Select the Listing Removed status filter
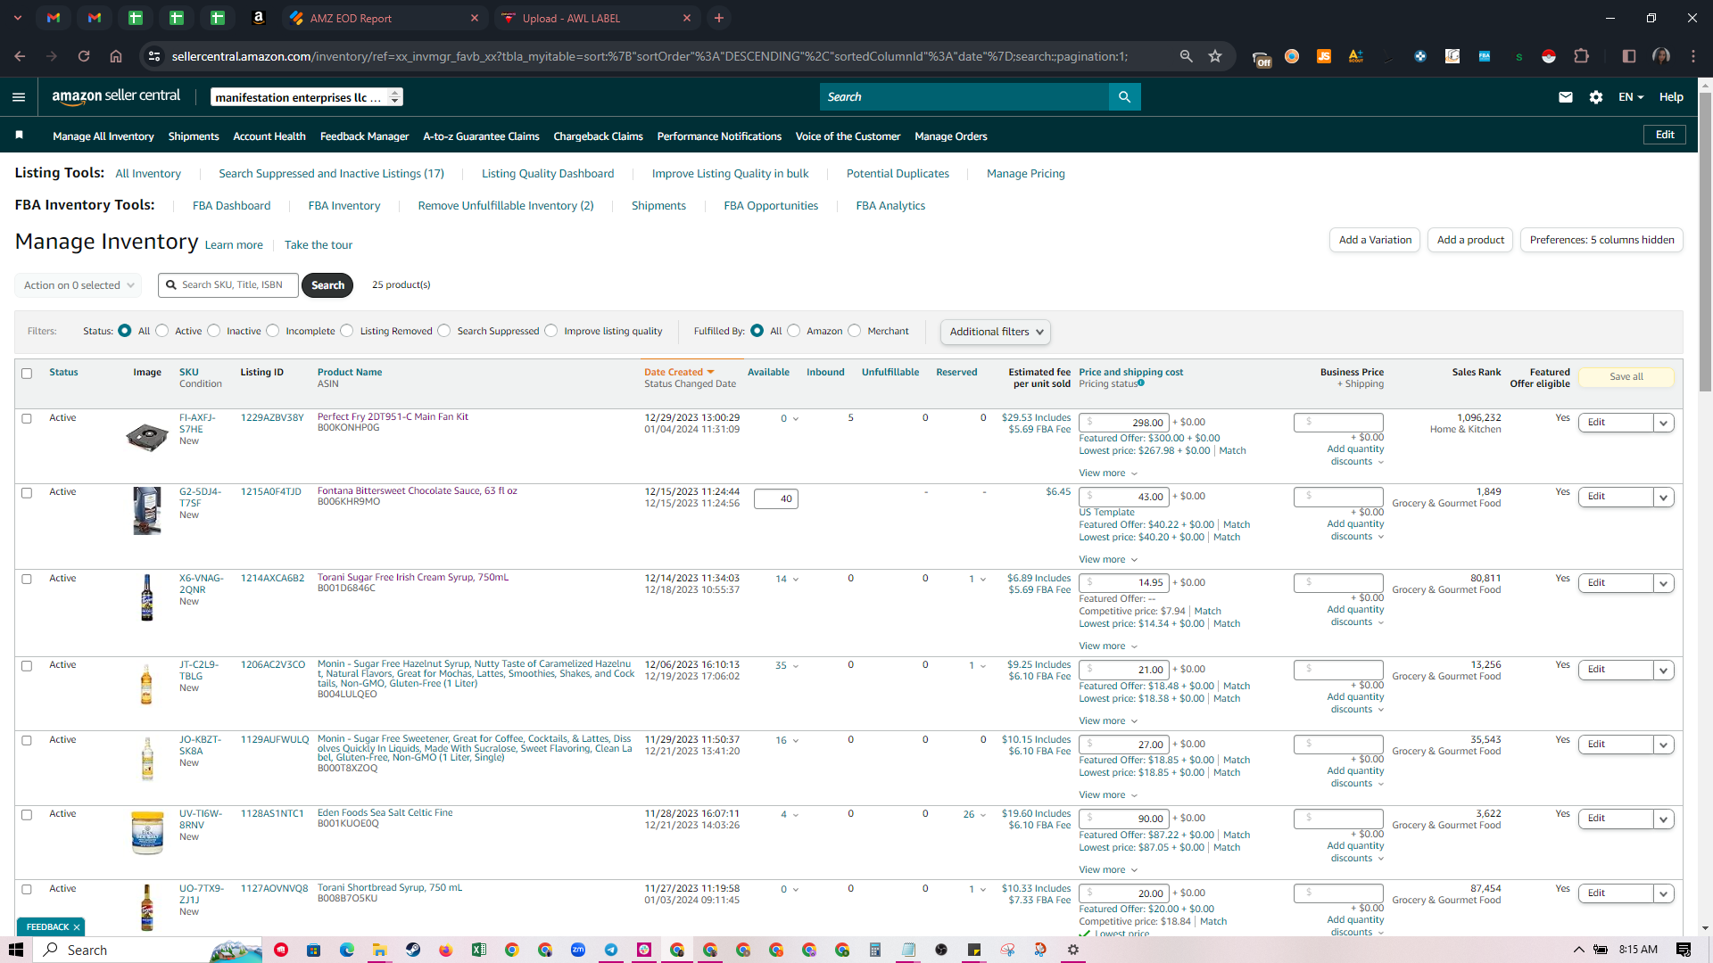Image resolution: width=1713 pixels, height=963 pixels. pos(347,331)
